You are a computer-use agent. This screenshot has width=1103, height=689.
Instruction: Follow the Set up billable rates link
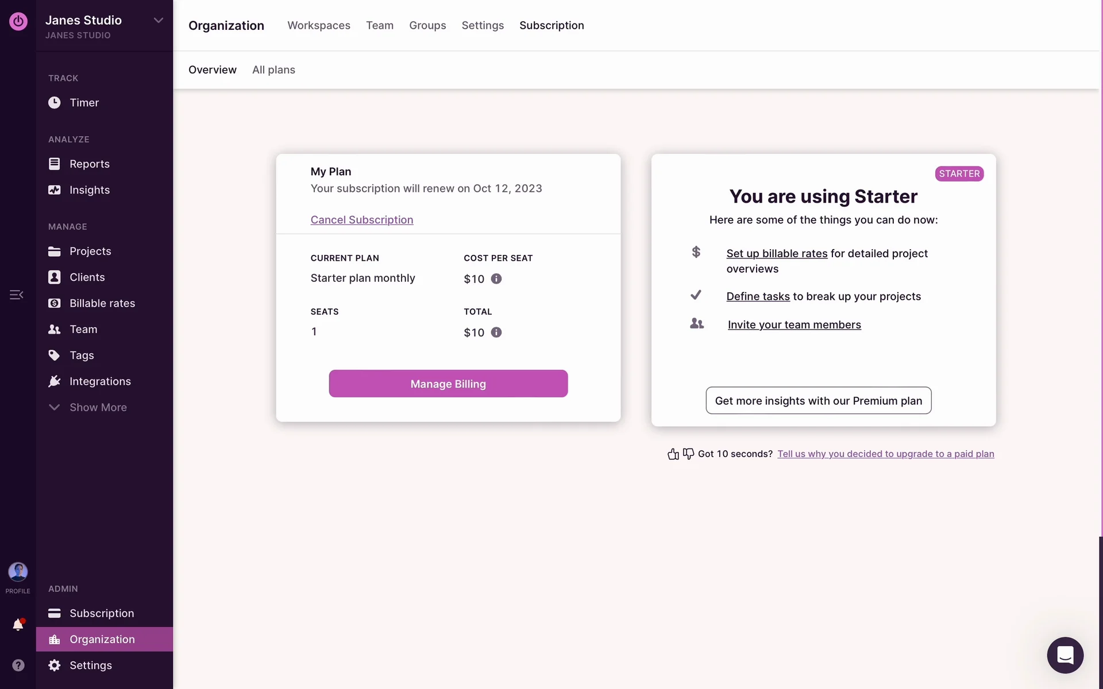(777, 254)
